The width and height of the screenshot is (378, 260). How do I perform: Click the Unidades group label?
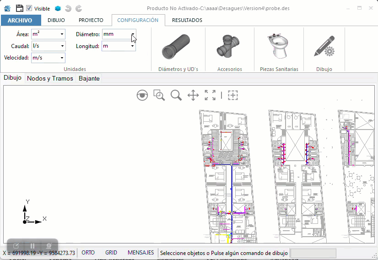click(x=75, y=69)
